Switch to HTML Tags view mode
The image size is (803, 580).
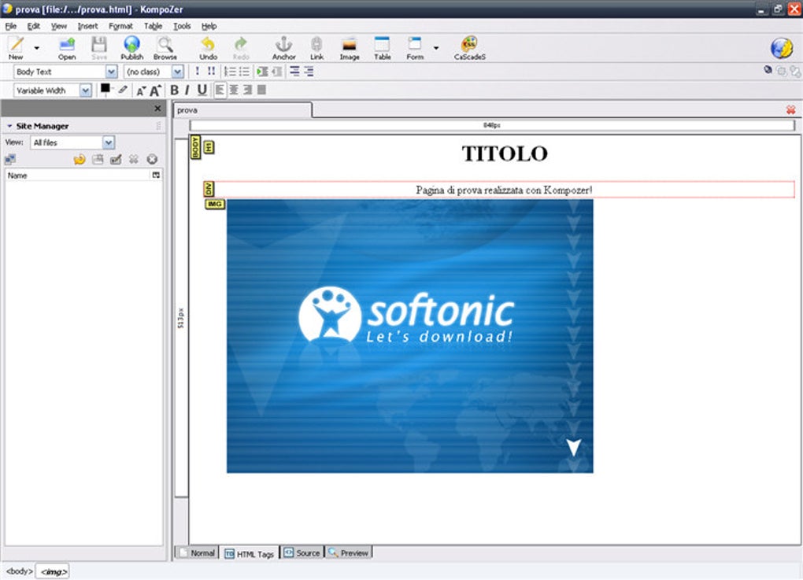tap(250, 554)
